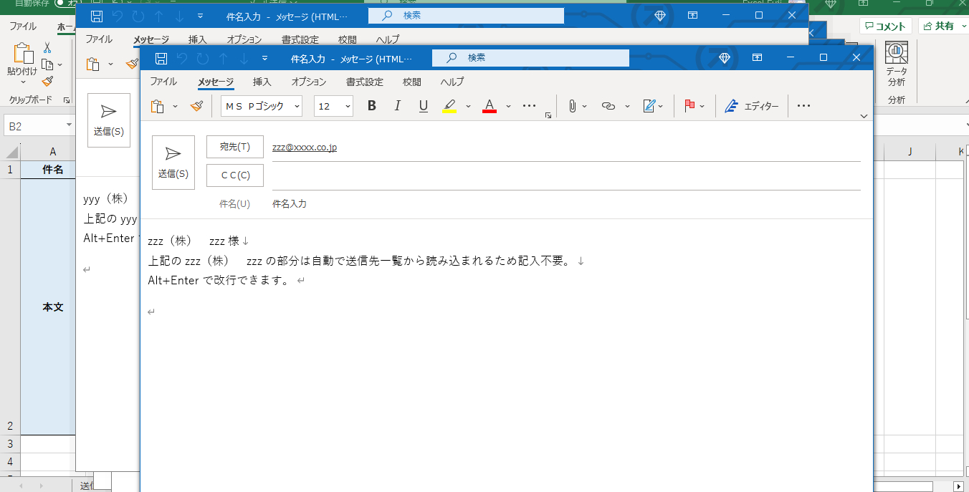Attach a file with paperclip icon

click(572, 106)
